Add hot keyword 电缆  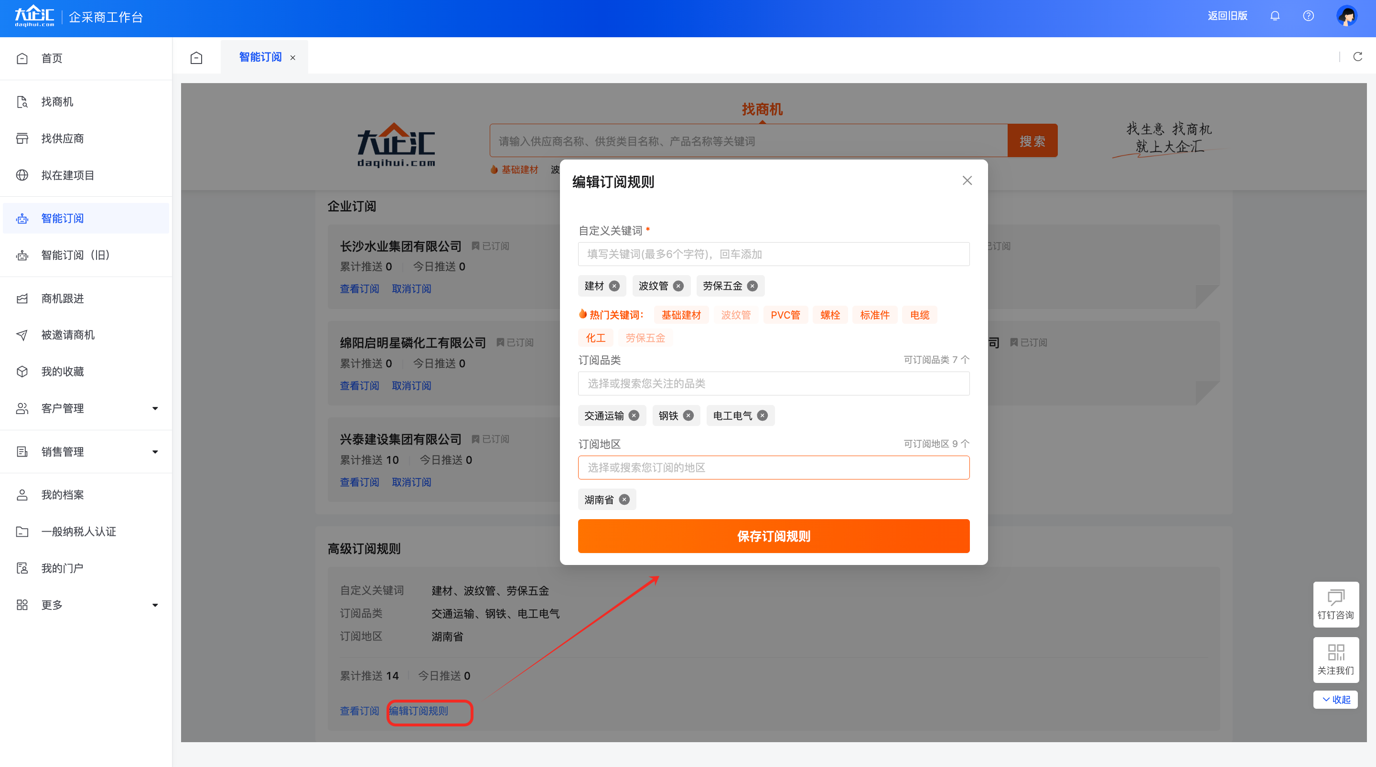pos(920,315)
